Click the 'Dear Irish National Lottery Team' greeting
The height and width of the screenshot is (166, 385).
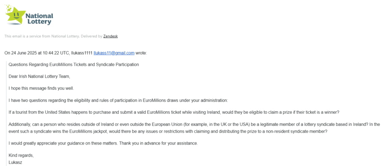coord(39,77)
